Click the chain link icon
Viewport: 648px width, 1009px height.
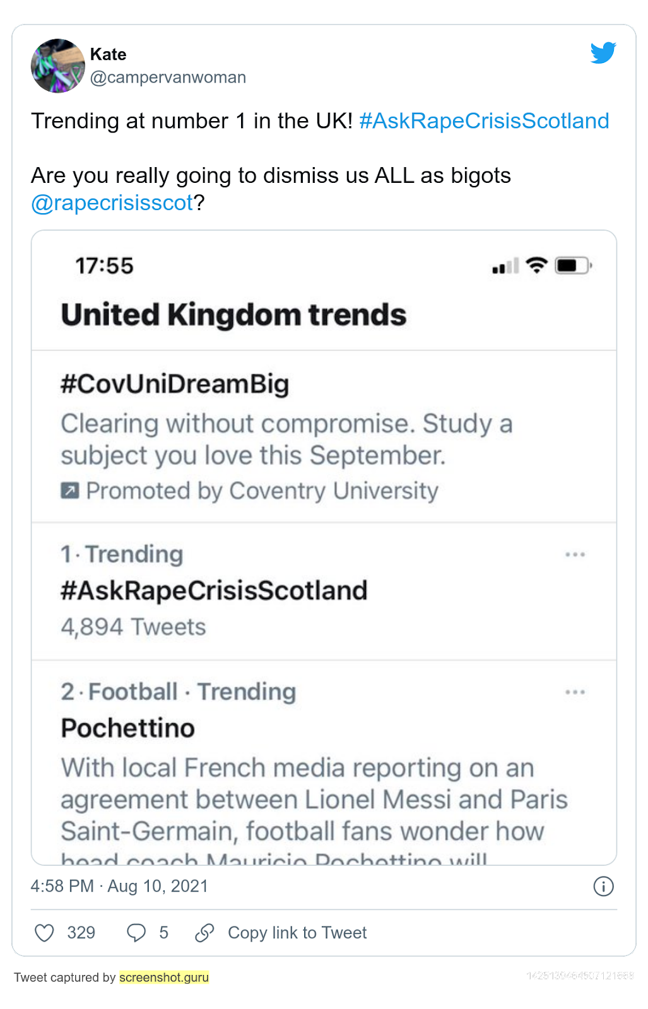204,933
